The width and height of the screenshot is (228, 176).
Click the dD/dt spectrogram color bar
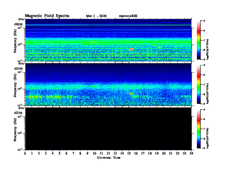tap(199, 85)
